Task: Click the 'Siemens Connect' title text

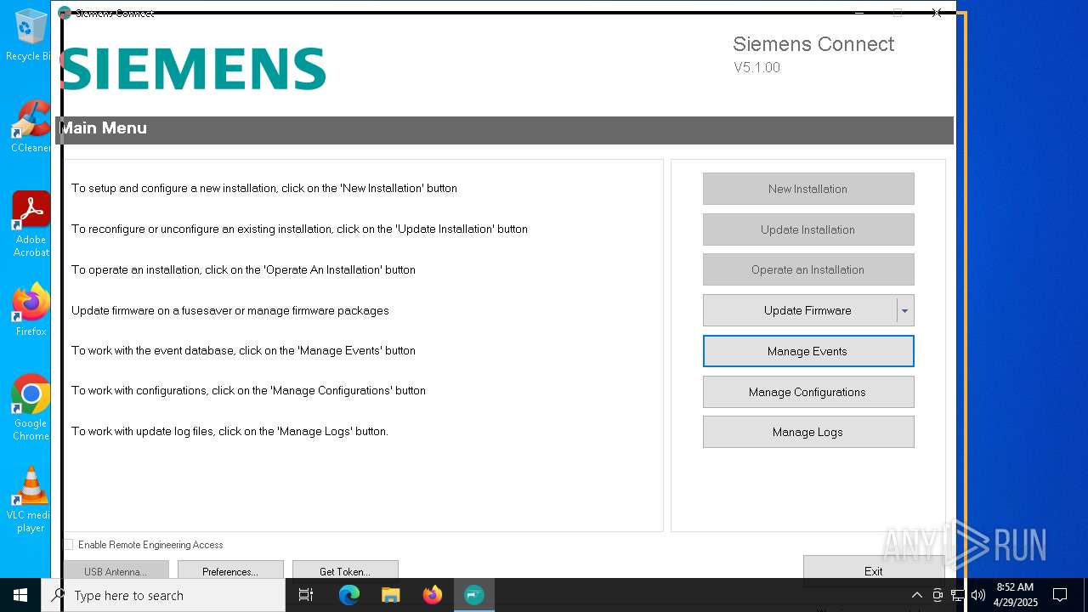Action: tap(813, 44)
